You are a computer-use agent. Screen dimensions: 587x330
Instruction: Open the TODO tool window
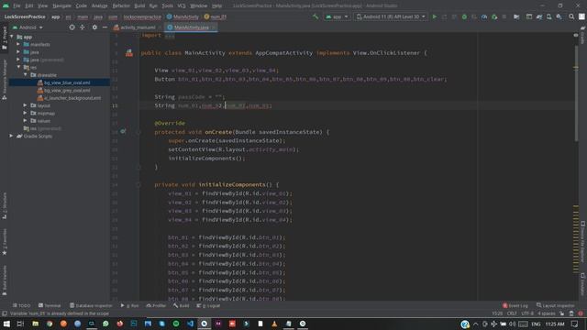22,305
